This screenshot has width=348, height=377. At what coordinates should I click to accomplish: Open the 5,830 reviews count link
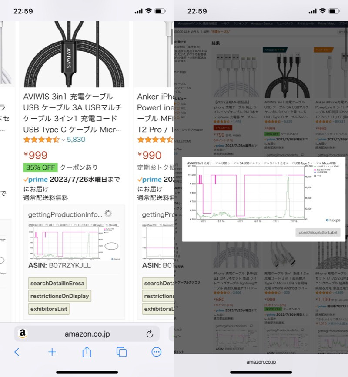[x=76, y=140]
